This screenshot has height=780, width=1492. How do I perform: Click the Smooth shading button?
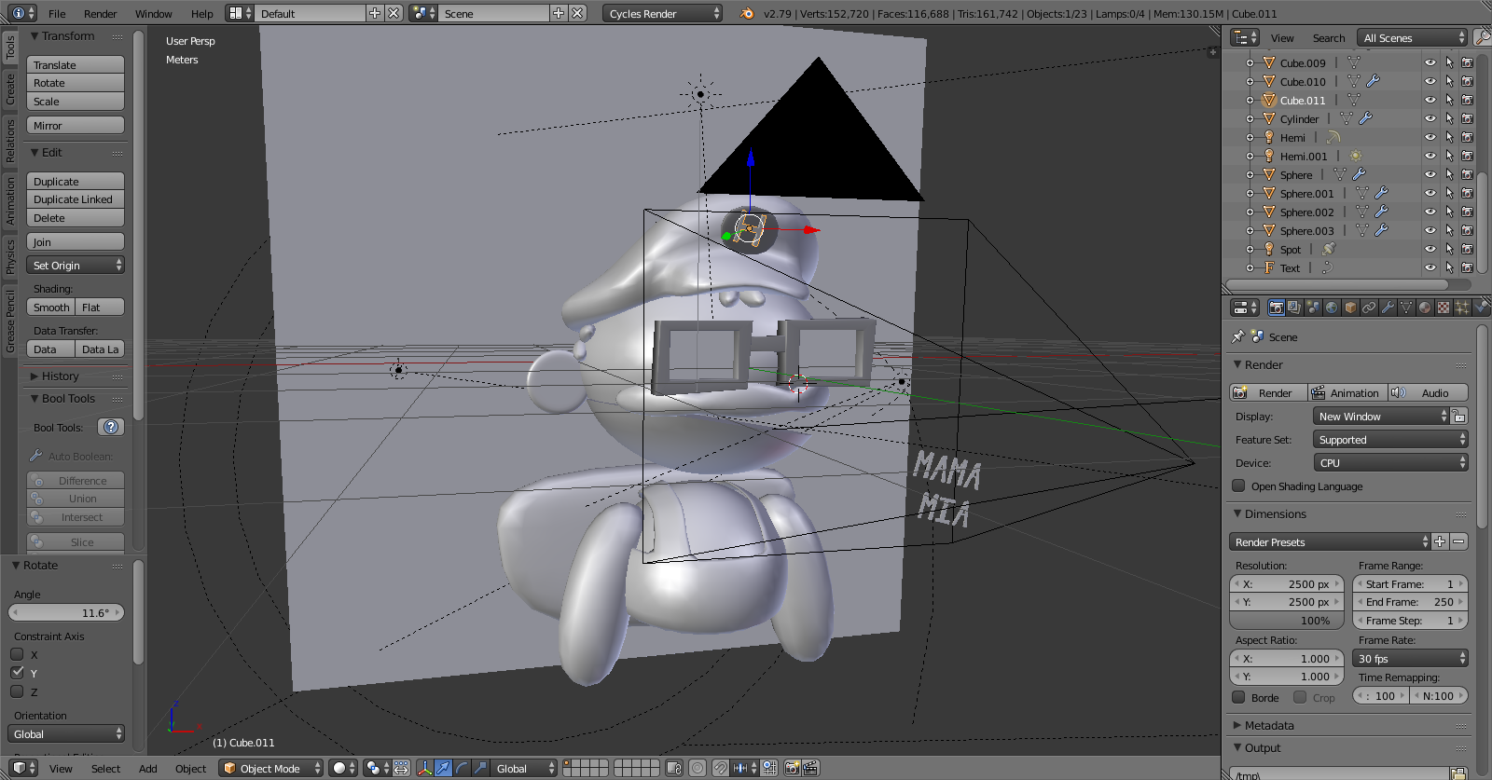click(51, 307)
